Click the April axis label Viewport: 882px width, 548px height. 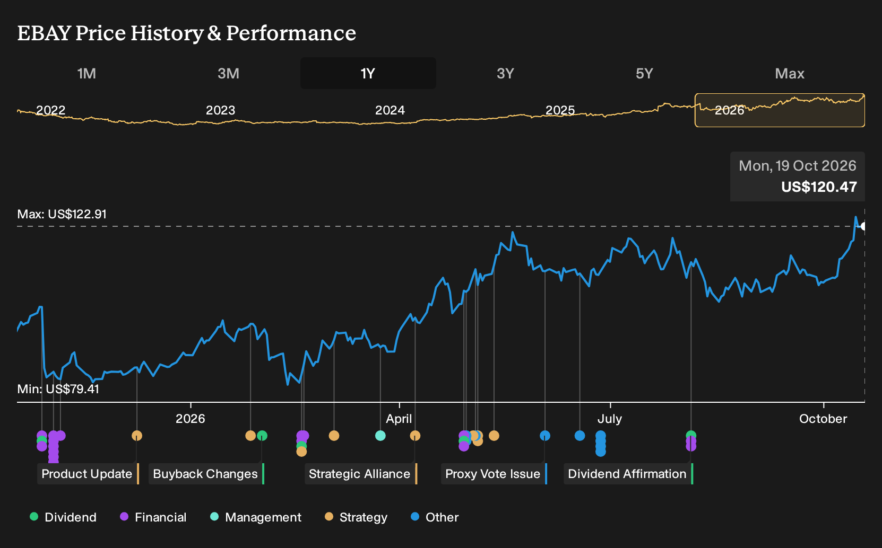399,419
